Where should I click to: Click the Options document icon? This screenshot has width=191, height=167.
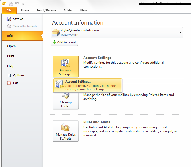coord(9,75)
